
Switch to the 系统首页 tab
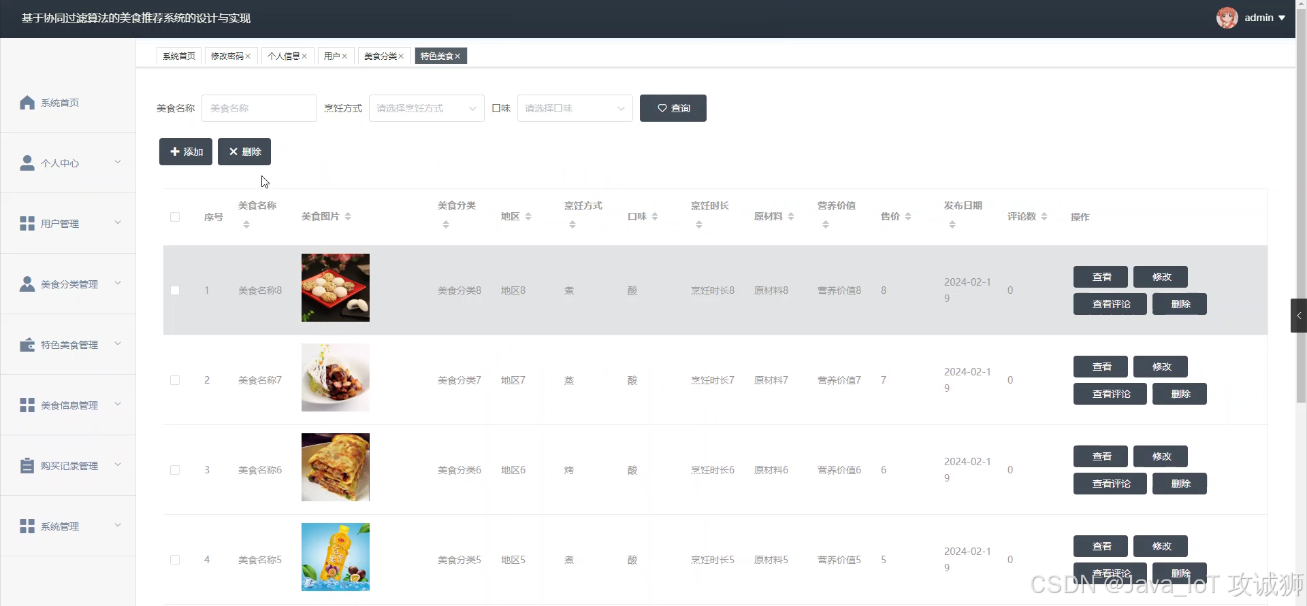click(179, 56)
